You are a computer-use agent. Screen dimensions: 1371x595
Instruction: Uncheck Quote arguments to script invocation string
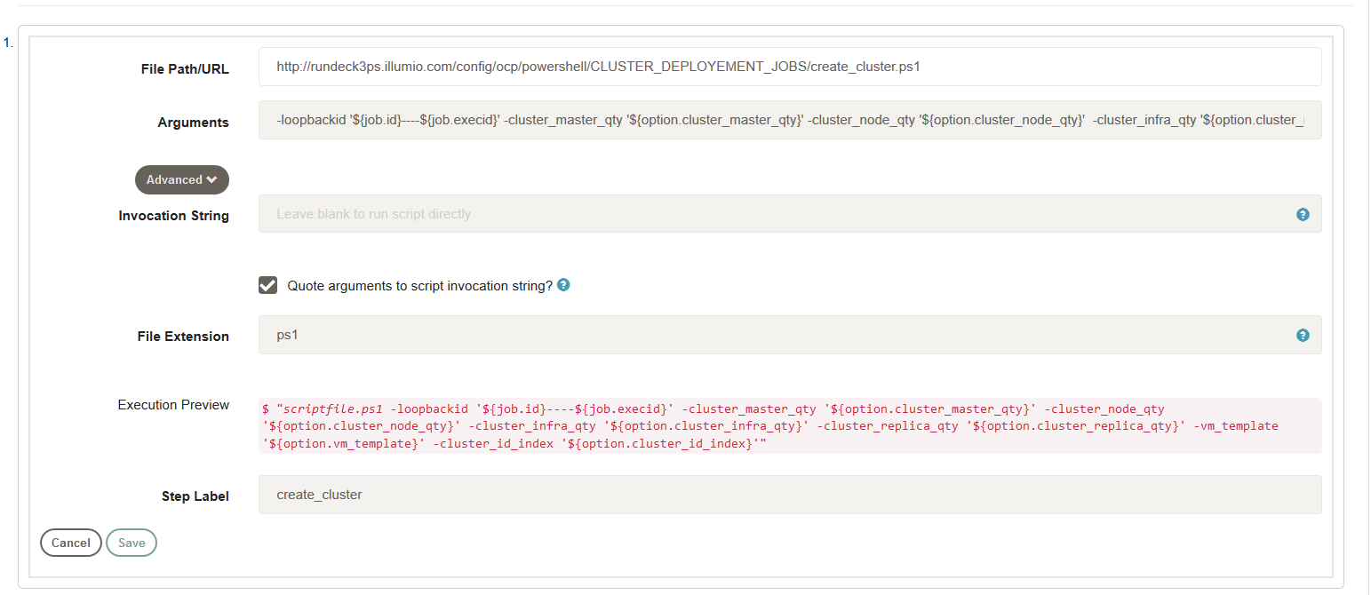[x=267, y=285]
